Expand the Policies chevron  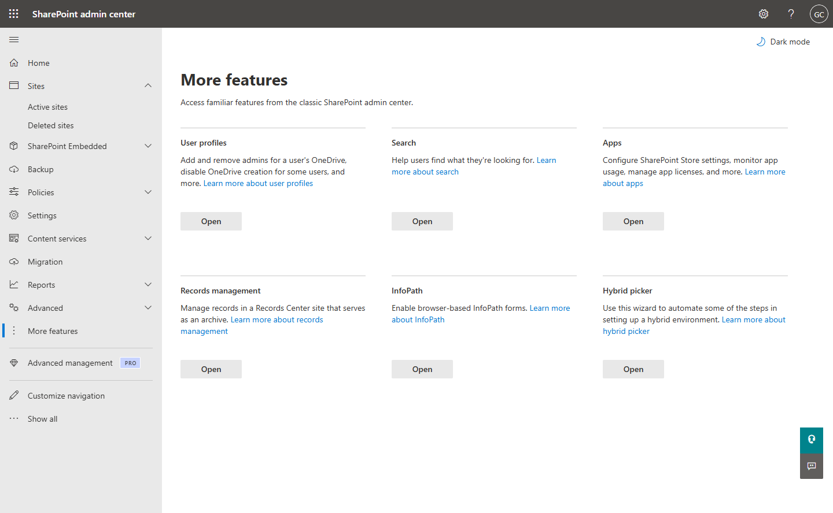(x=148, y=192)
